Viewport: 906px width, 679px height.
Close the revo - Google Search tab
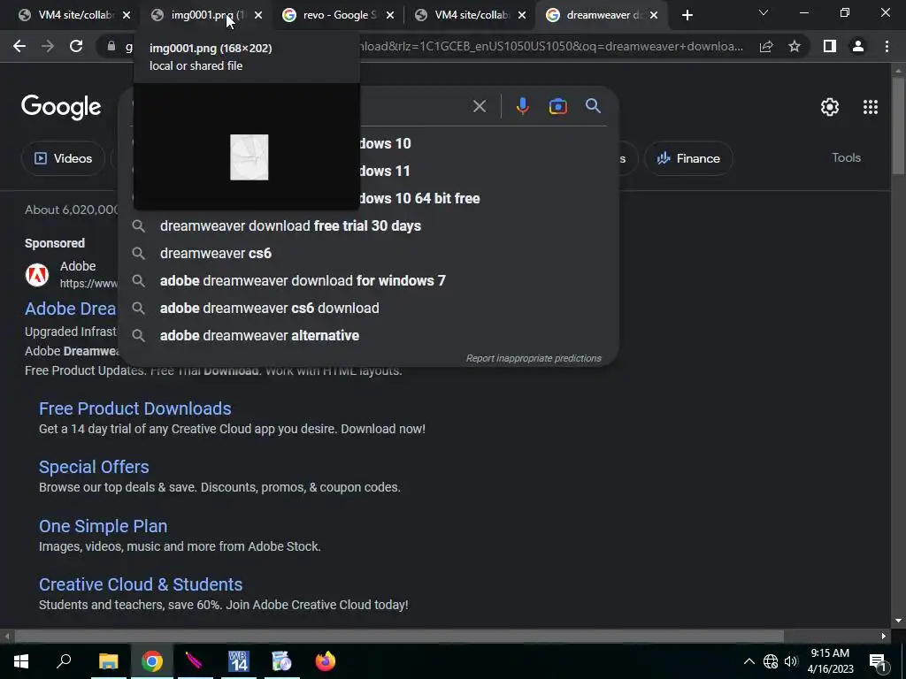pyautogui.click(x=390, y=16)
